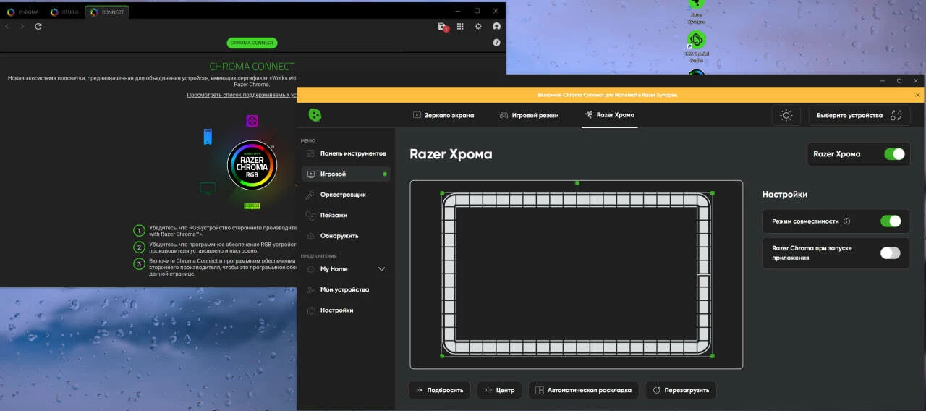
Task: Click the back arrow in Razer Synapse
Action: coord(7,26)
